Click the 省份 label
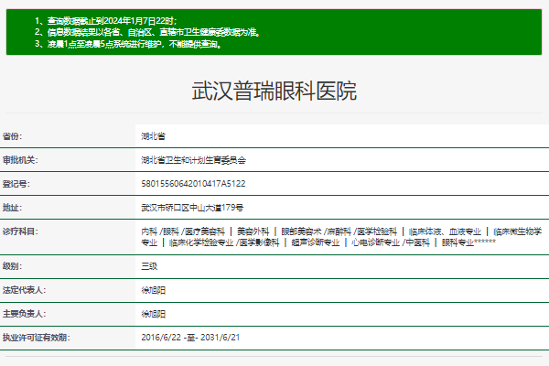This screenshot has height=366, width=549. pyautogui.click(x=12, y=136)
